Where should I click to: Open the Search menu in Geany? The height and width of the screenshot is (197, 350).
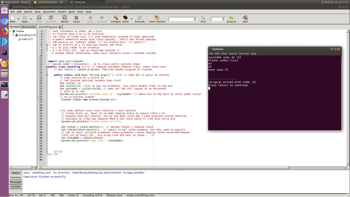click(28, 12)
